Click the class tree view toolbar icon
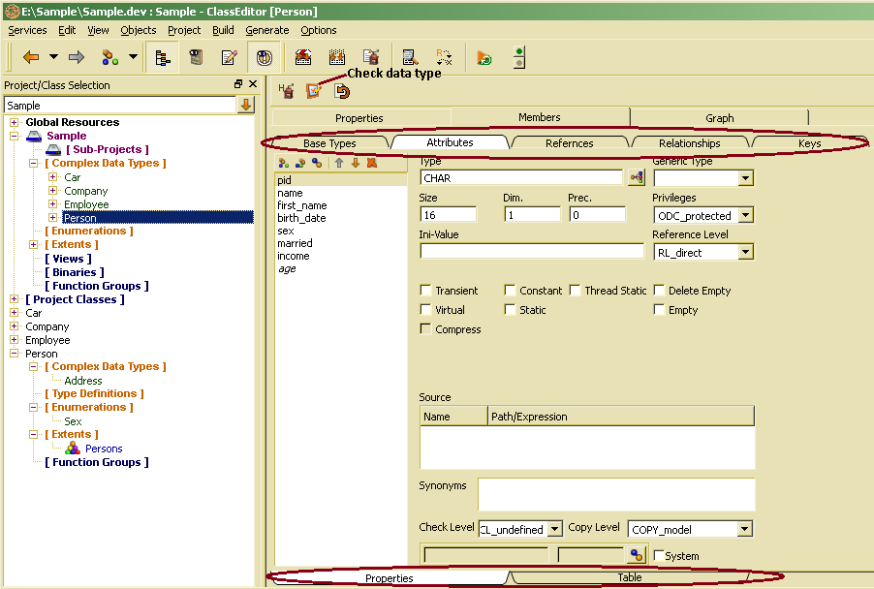This screenshot has height=589, width=874. tap(163, 57)
